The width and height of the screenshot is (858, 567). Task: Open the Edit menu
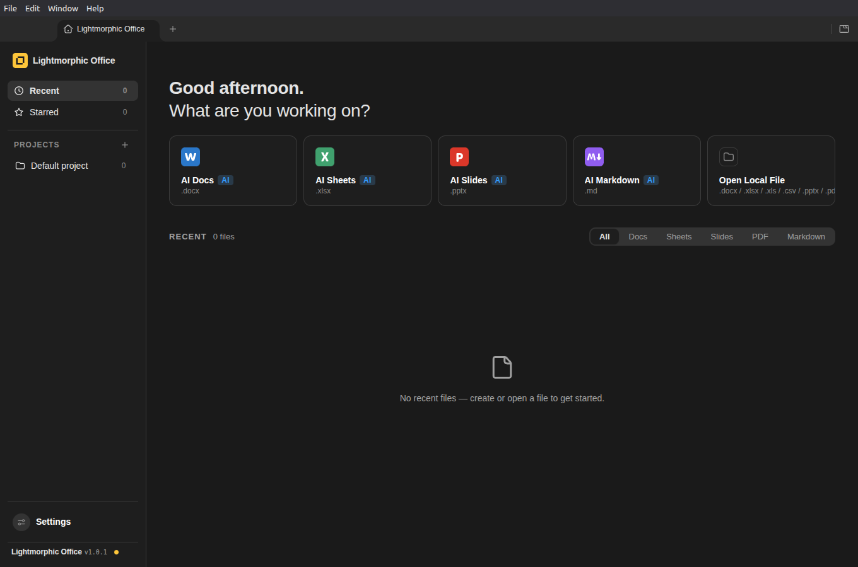[x=32, y=8]
